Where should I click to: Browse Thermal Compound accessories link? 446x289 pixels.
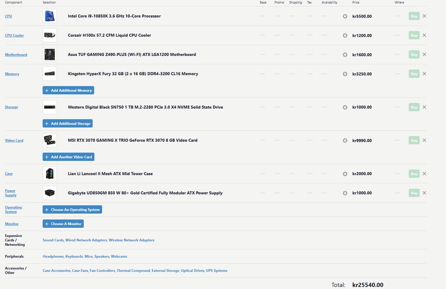coord(133,270)
